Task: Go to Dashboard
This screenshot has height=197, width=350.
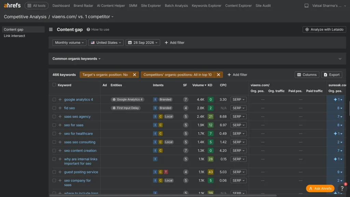Action: tap(61, 5)
